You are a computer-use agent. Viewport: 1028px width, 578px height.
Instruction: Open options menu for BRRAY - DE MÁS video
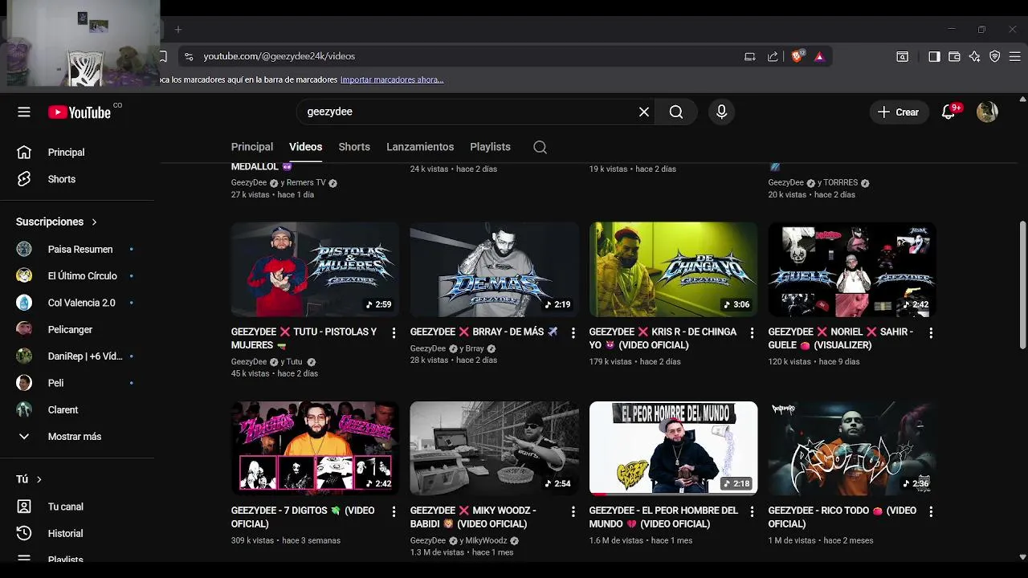[573, 332]
